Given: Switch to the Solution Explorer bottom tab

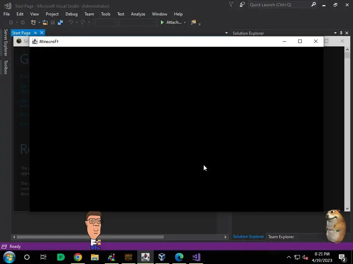Looking at the screenshot, I should click(248, 236).
